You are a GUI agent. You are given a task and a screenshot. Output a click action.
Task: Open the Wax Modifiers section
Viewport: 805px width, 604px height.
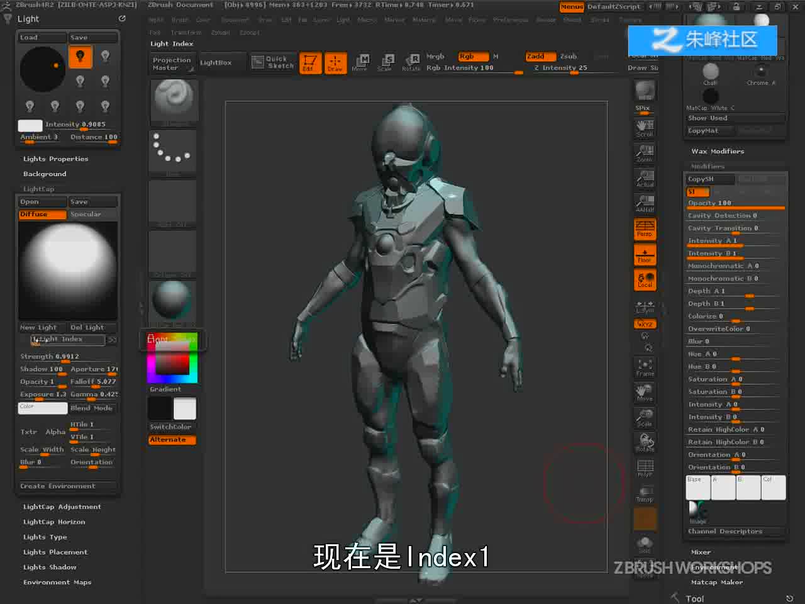(x=718, y=152)
